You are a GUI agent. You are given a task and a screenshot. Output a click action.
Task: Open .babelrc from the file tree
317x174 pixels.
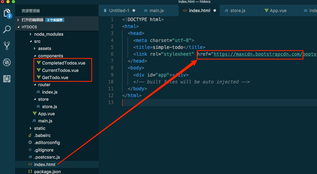42,135
